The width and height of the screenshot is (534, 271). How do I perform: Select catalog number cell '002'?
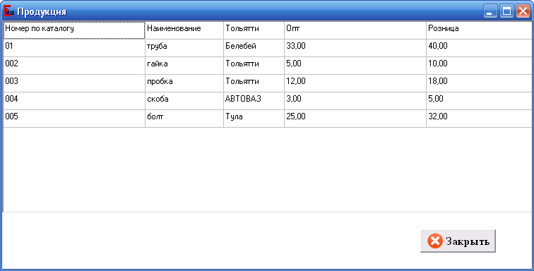click(74, 66)
